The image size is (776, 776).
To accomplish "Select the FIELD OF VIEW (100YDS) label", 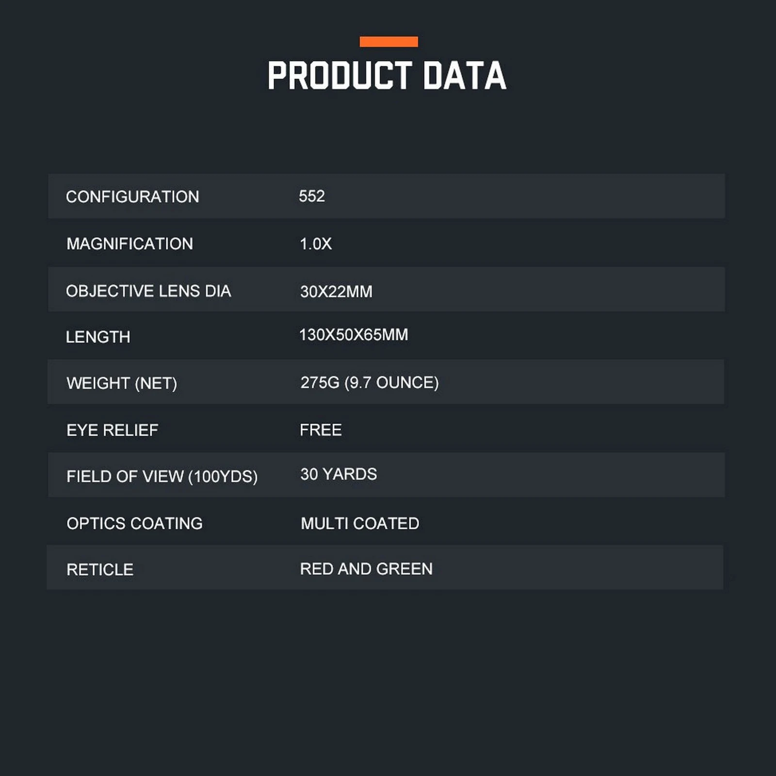I will (162, 476).
